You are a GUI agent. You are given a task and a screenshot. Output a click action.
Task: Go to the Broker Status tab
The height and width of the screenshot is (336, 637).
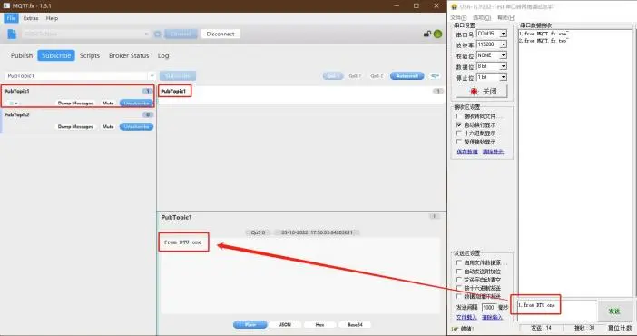coord(129,55)
